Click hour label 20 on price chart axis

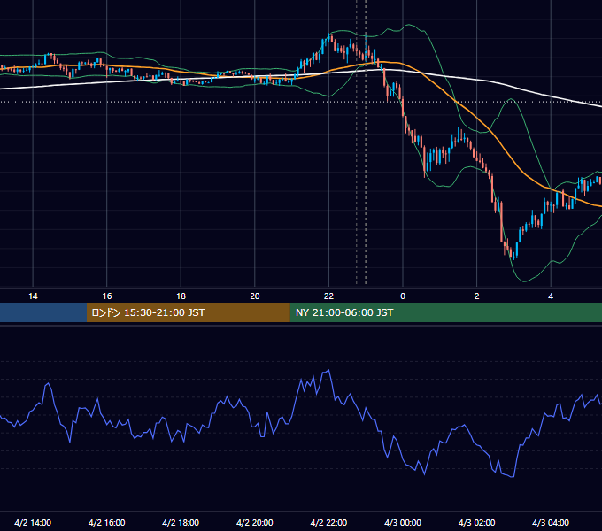point(255,296)
